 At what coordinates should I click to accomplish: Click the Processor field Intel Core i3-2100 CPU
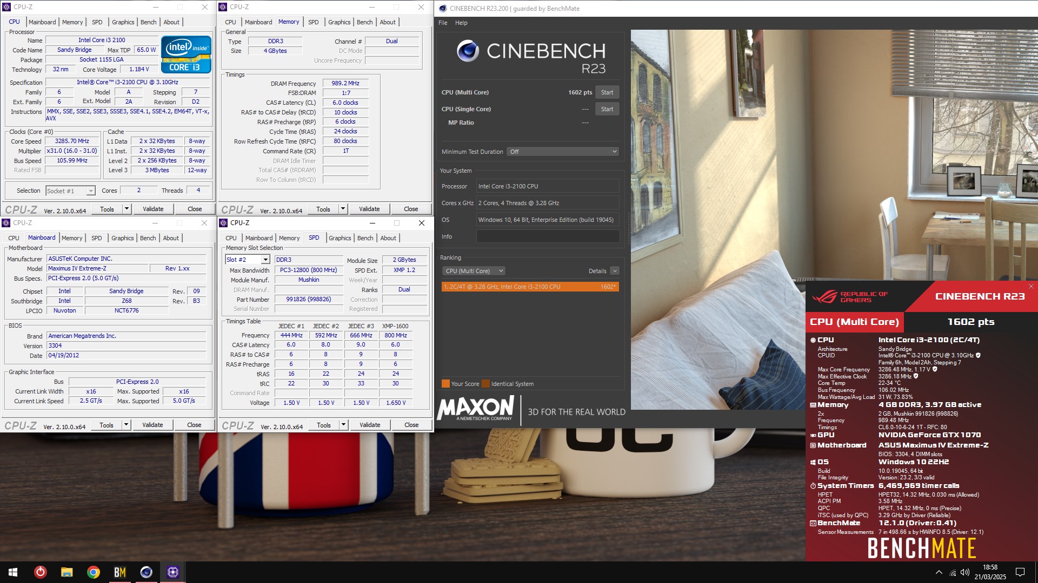pos(548,186)
